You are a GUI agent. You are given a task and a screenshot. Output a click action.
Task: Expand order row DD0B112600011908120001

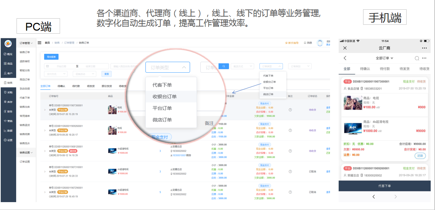(45, 151)
